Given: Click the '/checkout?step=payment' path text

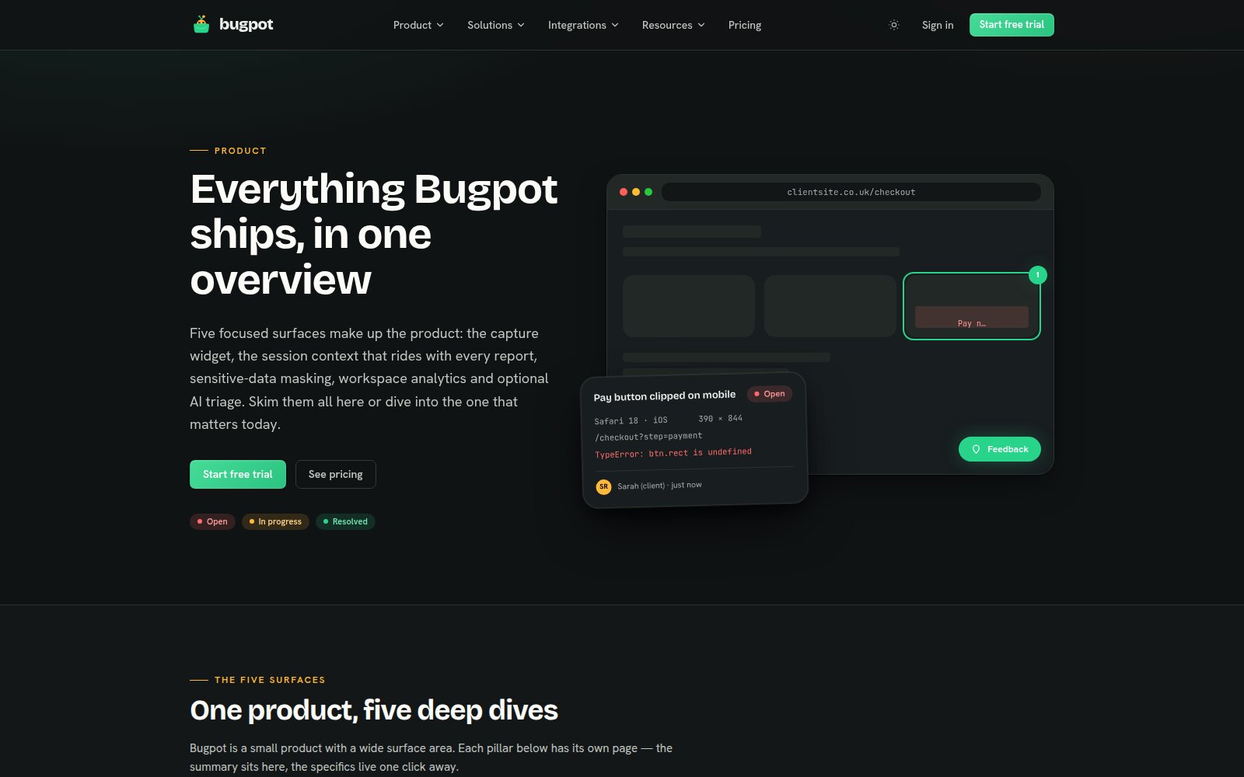Looking at the screenshot, I should coord(648,437).
